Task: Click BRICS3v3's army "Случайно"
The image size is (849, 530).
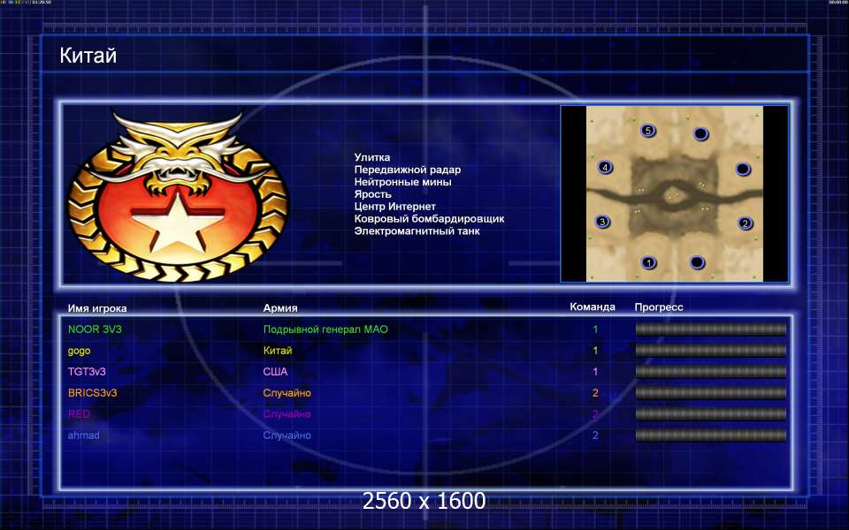Action: click(x=287, y=393)
